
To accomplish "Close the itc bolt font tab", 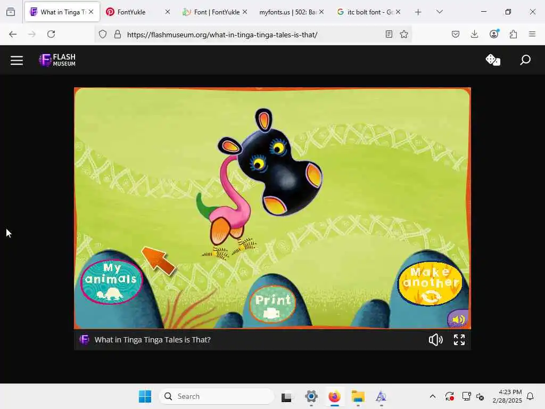I will coord(398,12).
